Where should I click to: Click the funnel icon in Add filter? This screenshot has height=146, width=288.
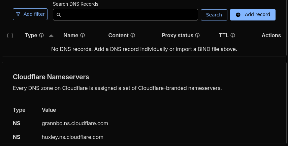pyautogui.click(x=18, y=14)
